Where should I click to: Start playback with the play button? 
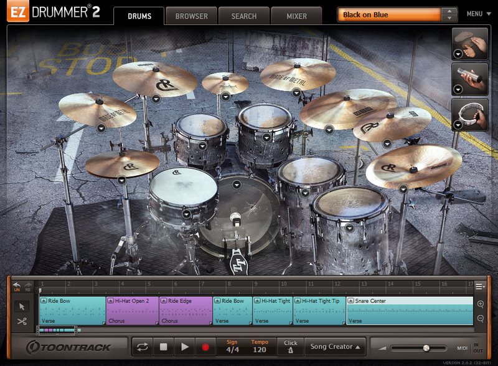pos(184,347)
